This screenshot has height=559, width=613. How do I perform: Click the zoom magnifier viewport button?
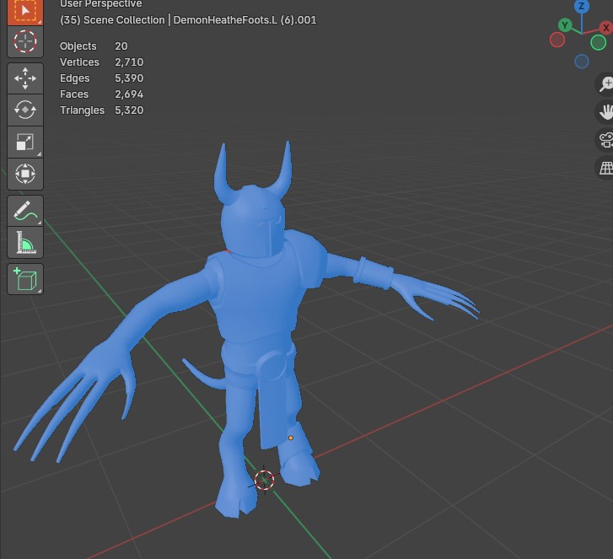tap(605, 83)
